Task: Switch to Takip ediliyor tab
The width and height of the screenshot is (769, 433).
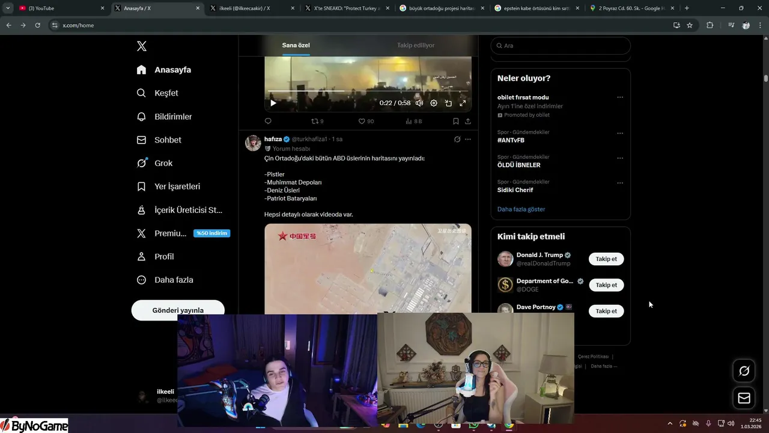Action: (x=416, y=45)
